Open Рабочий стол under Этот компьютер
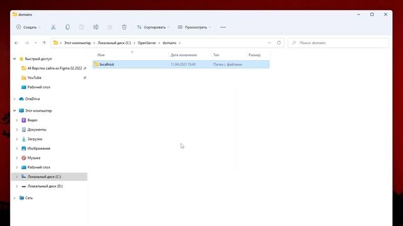The height and width of the screenshot is (226, 403). (x=39, y=168)
